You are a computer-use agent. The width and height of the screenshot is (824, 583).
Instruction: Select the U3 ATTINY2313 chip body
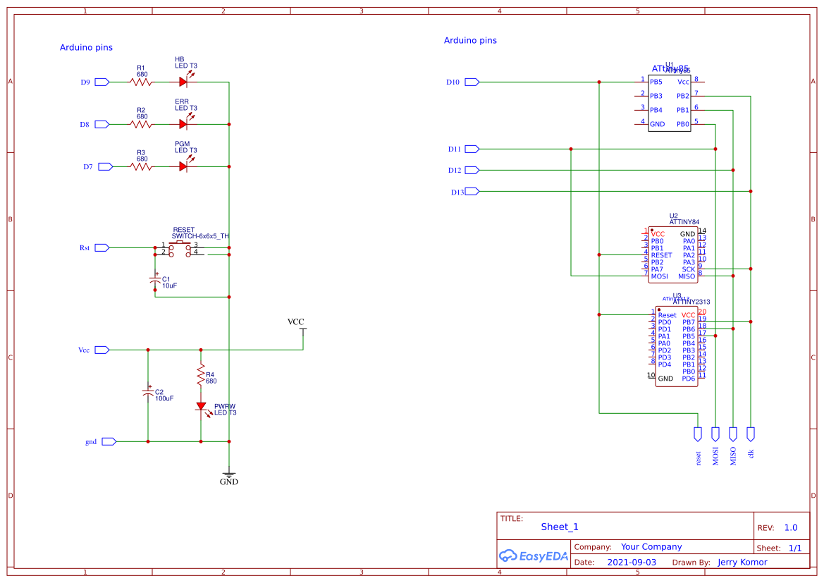pos(677,346)
